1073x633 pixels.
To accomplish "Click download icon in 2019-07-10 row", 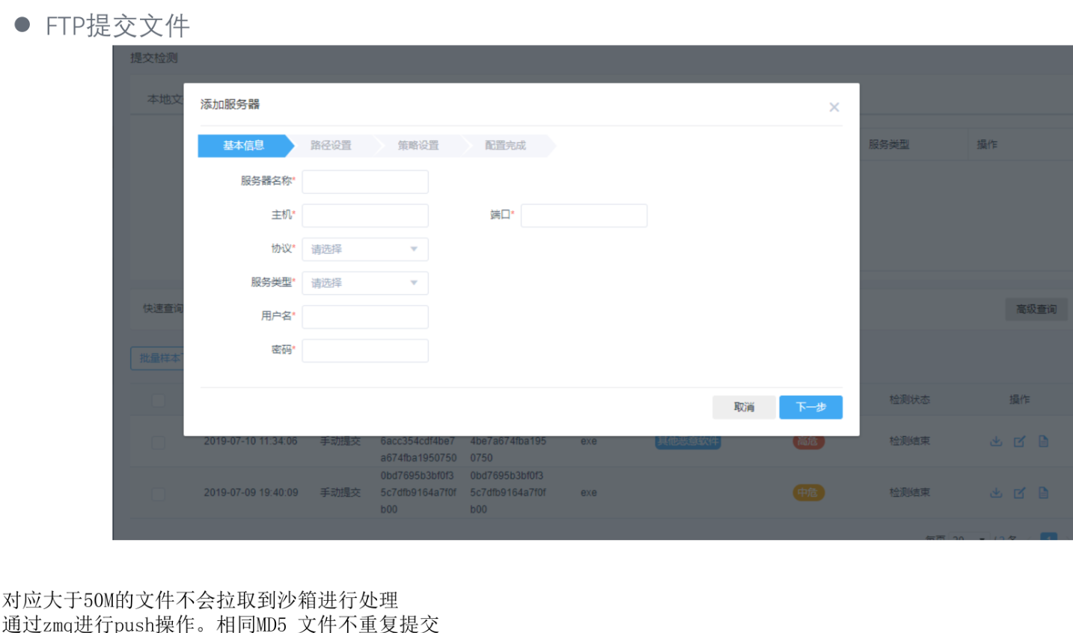I will coord(996,441).
